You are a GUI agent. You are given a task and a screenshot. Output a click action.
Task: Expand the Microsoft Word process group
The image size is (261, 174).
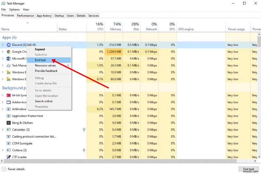(3, 59)
